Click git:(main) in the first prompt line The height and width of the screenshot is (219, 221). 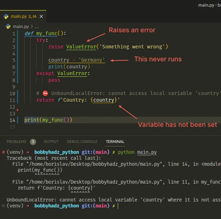coord(95,152)
